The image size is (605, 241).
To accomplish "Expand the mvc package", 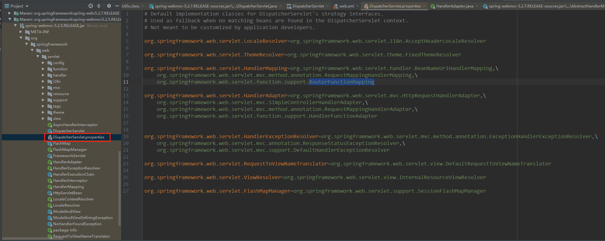I will coord(43,87).
